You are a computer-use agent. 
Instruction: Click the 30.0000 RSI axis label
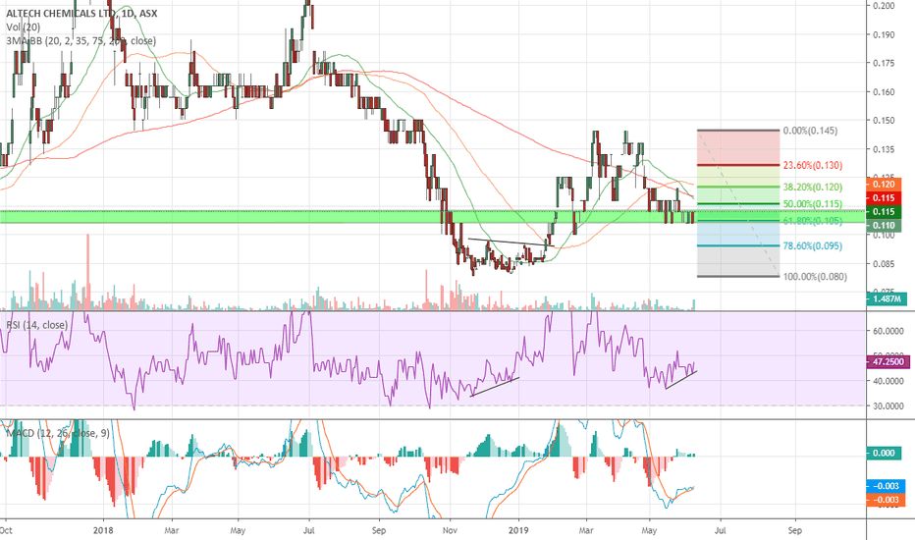click(x=888, y=405)
